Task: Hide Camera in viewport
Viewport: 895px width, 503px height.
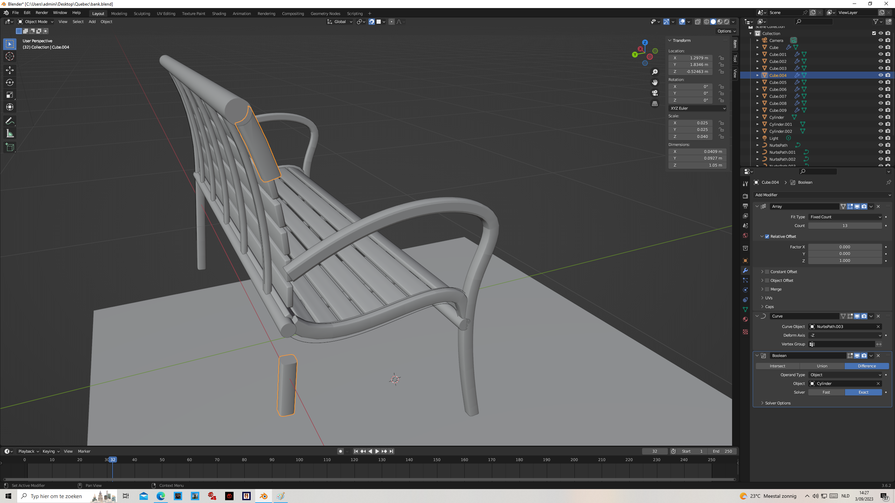Action: (x=881, y=40)
